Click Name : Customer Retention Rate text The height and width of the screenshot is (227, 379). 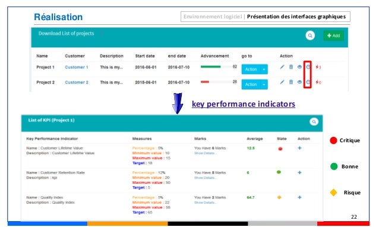click(55, 172)
